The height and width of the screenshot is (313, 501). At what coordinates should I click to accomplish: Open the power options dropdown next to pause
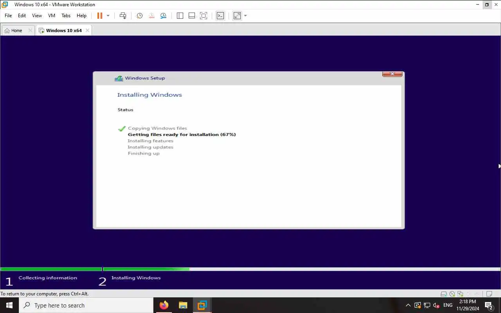(x=108, y=16)
